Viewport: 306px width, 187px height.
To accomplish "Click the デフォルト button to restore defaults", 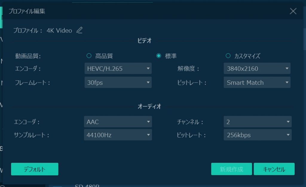I will pyautogui.click(x=34, y=169).
